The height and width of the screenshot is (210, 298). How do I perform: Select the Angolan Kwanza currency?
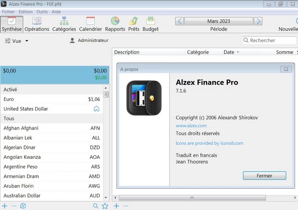pyautogui.click(x=52, y=157)
